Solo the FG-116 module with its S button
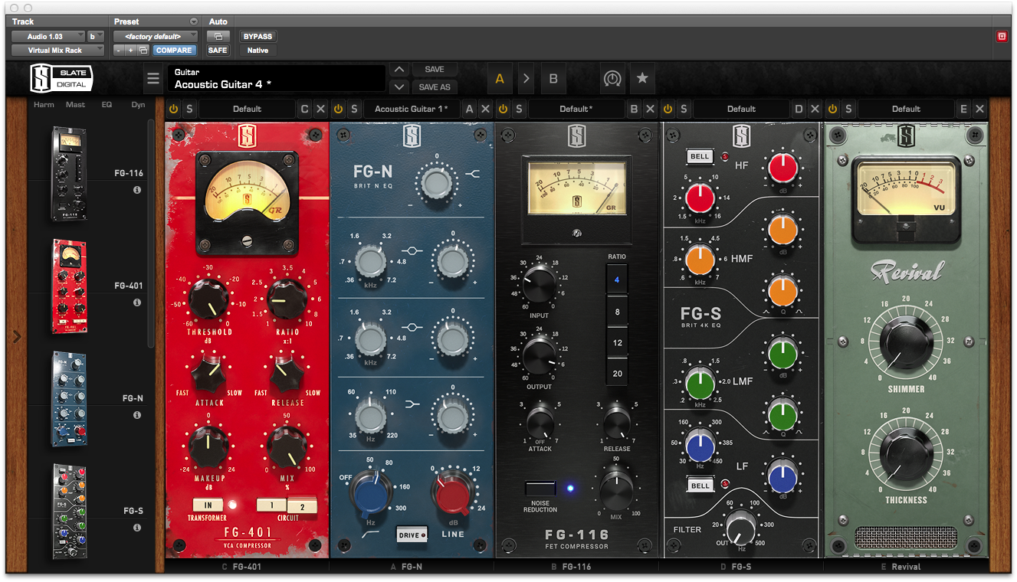This screenshot has height=582, width=1017. click(519, 109)
